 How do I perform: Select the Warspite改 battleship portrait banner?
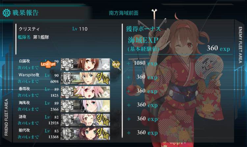(85, 78)
